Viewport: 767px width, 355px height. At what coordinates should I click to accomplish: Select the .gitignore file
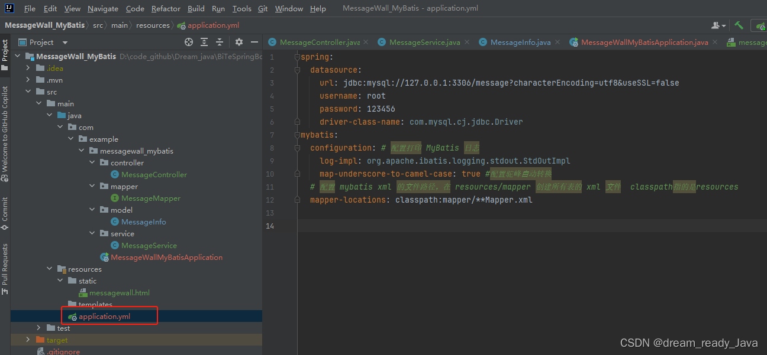tap(63, 351)
